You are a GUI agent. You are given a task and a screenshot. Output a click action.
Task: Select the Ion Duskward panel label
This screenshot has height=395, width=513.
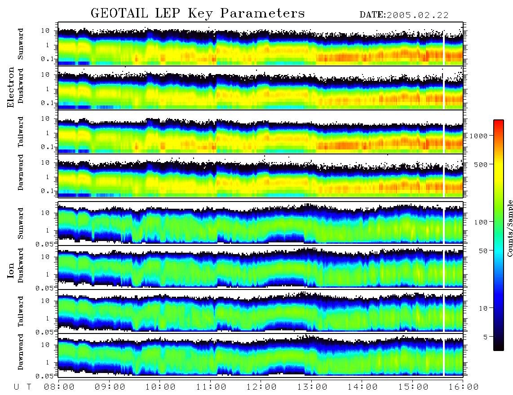click(x=21, y=266)
